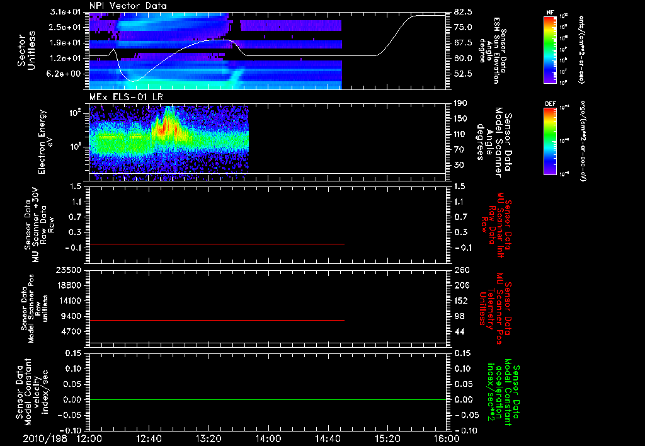Click the '110' scanner angle tick label

pyautogui.click(x=461, y=134)
